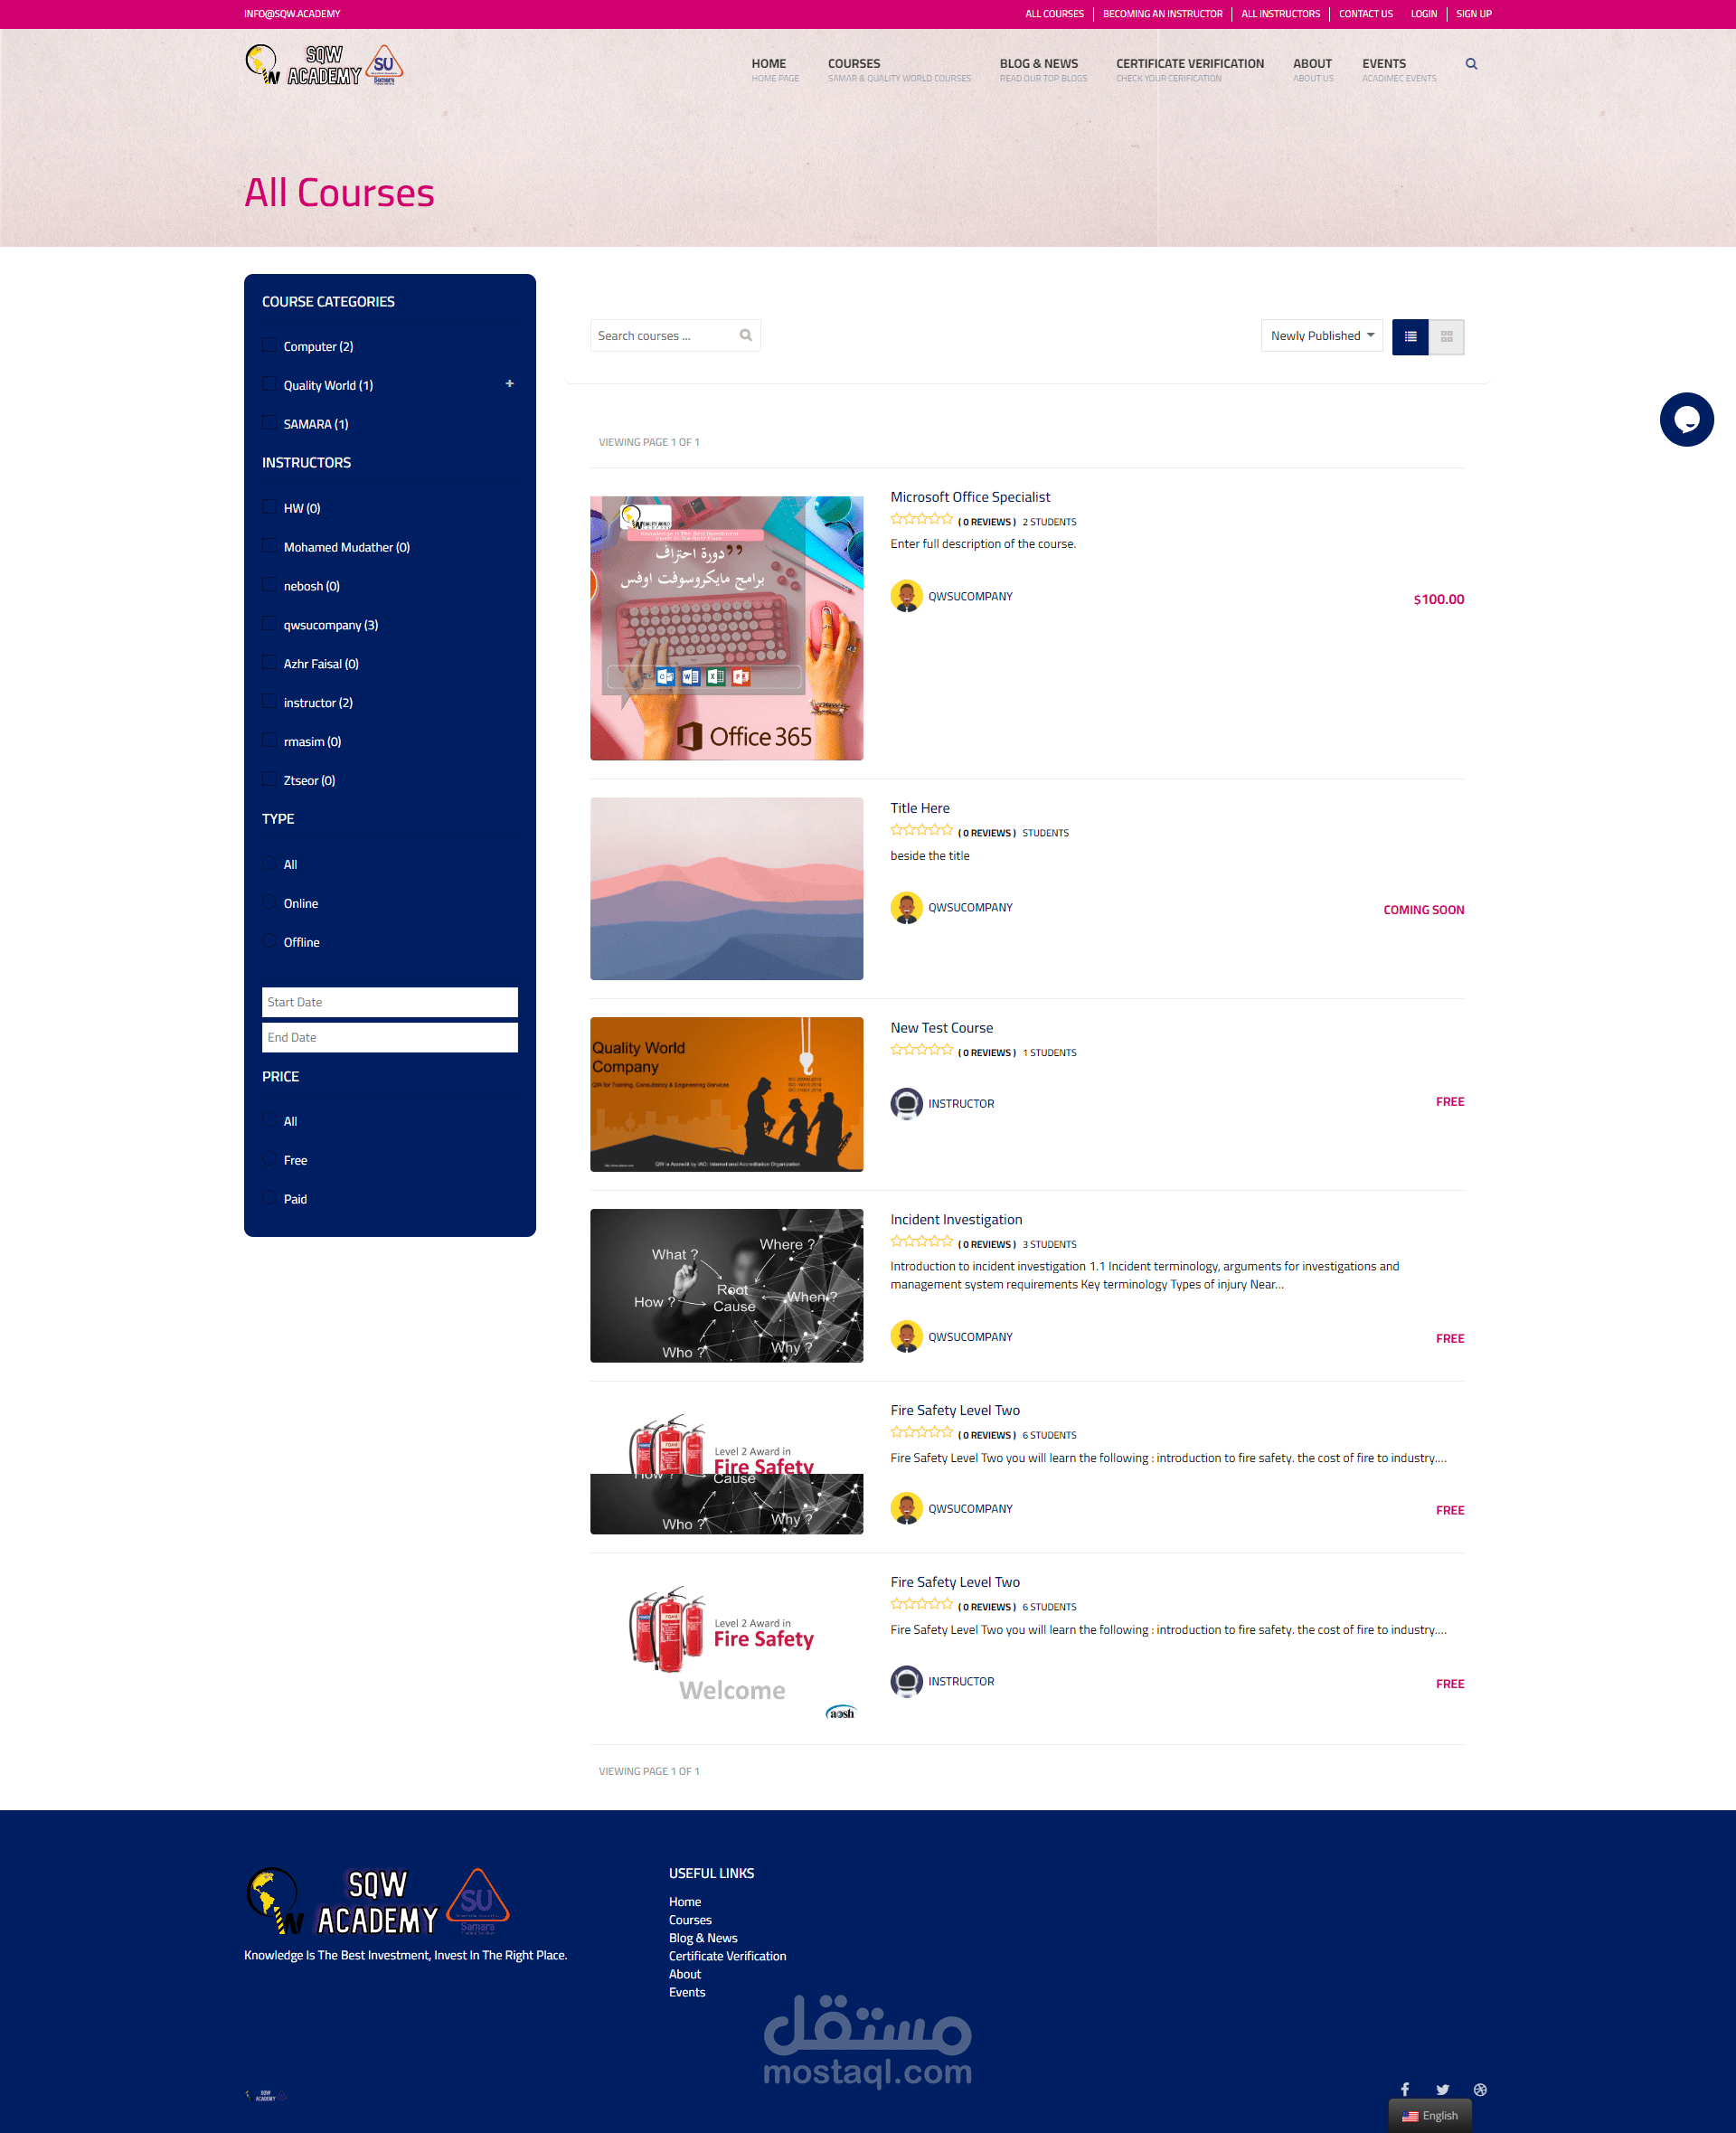Screen dimensions: 1736x2133
Task: Click the Twitter icon in footer
Action: tap(1442, 2089)
